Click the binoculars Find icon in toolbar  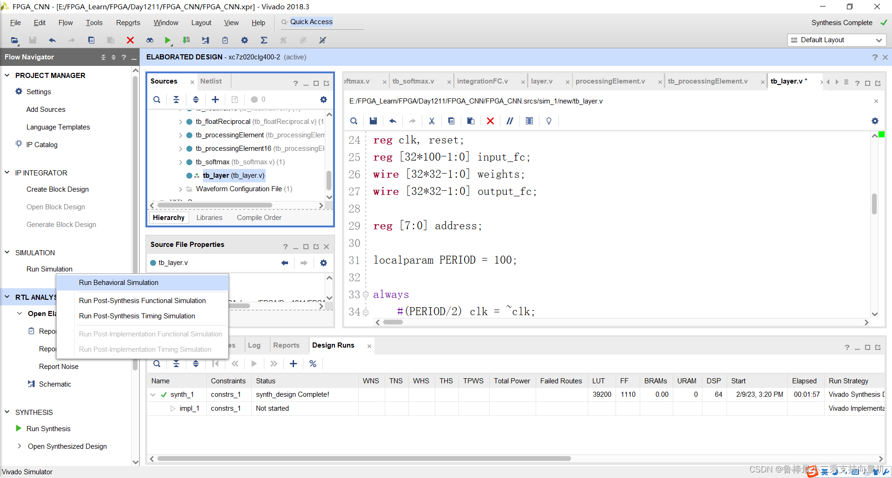coord(150,40)
